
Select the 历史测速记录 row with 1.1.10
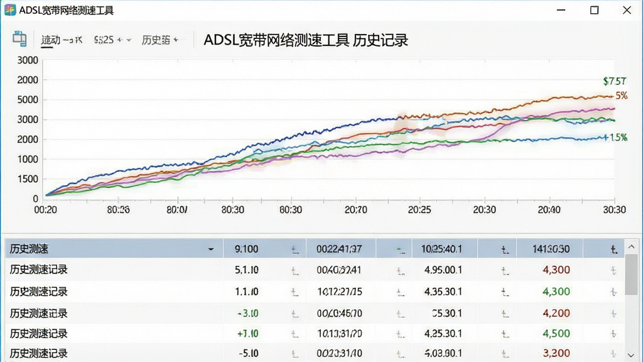tap(315, 292)
